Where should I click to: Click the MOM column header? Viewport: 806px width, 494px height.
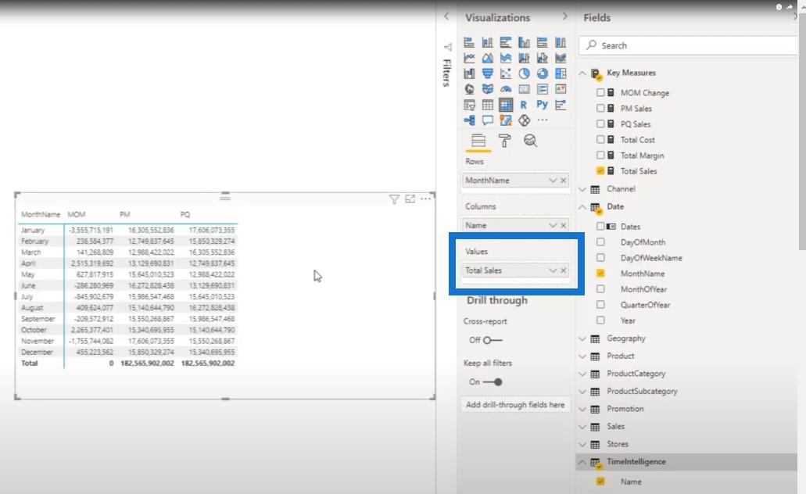(77, 214)
